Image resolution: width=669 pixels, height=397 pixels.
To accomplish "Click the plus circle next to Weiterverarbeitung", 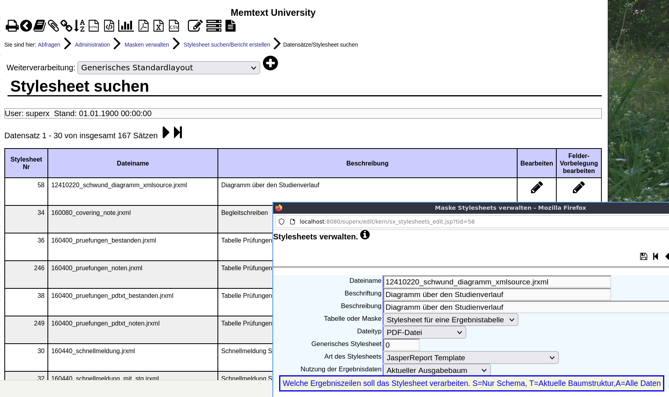I will coord(270,63).
